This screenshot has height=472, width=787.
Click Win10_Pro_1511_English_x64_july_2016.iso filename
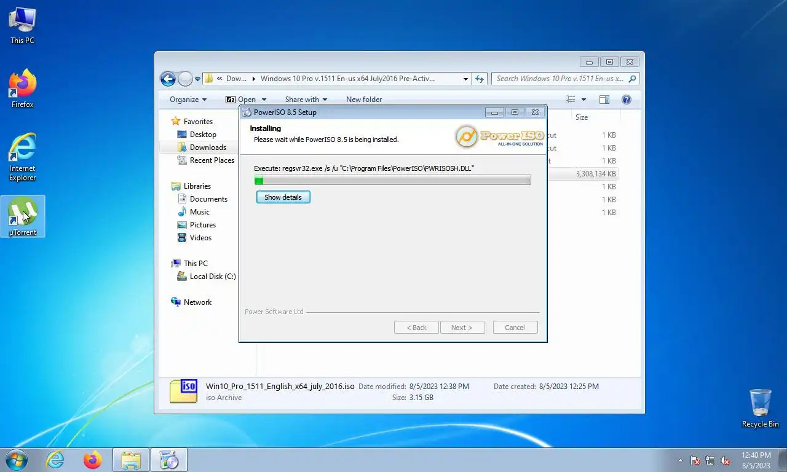point(280,387)
